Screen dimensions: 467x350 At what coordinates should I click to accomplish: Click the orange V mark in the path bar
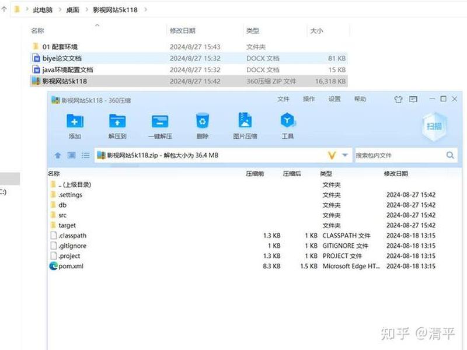coord(332,155)
